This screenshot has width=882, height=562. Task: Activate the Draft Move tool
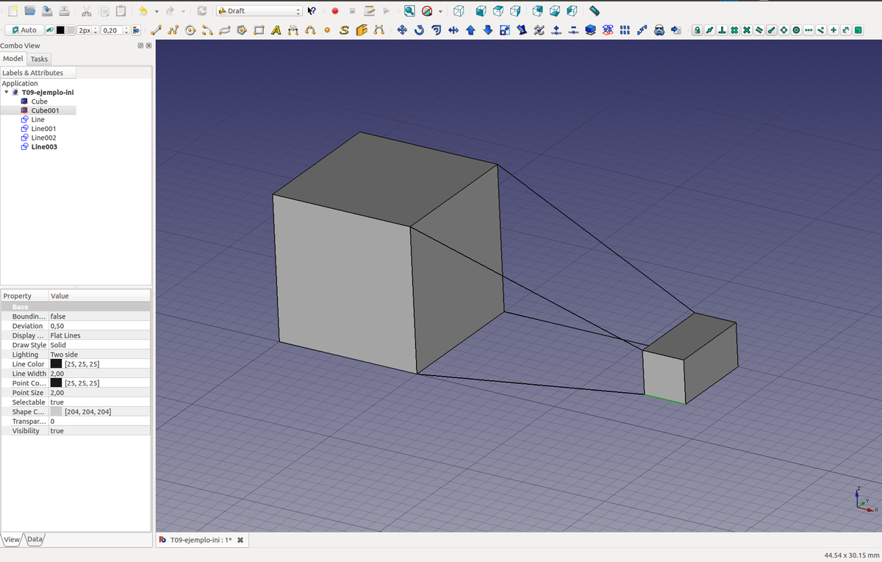tap(402, 30)
